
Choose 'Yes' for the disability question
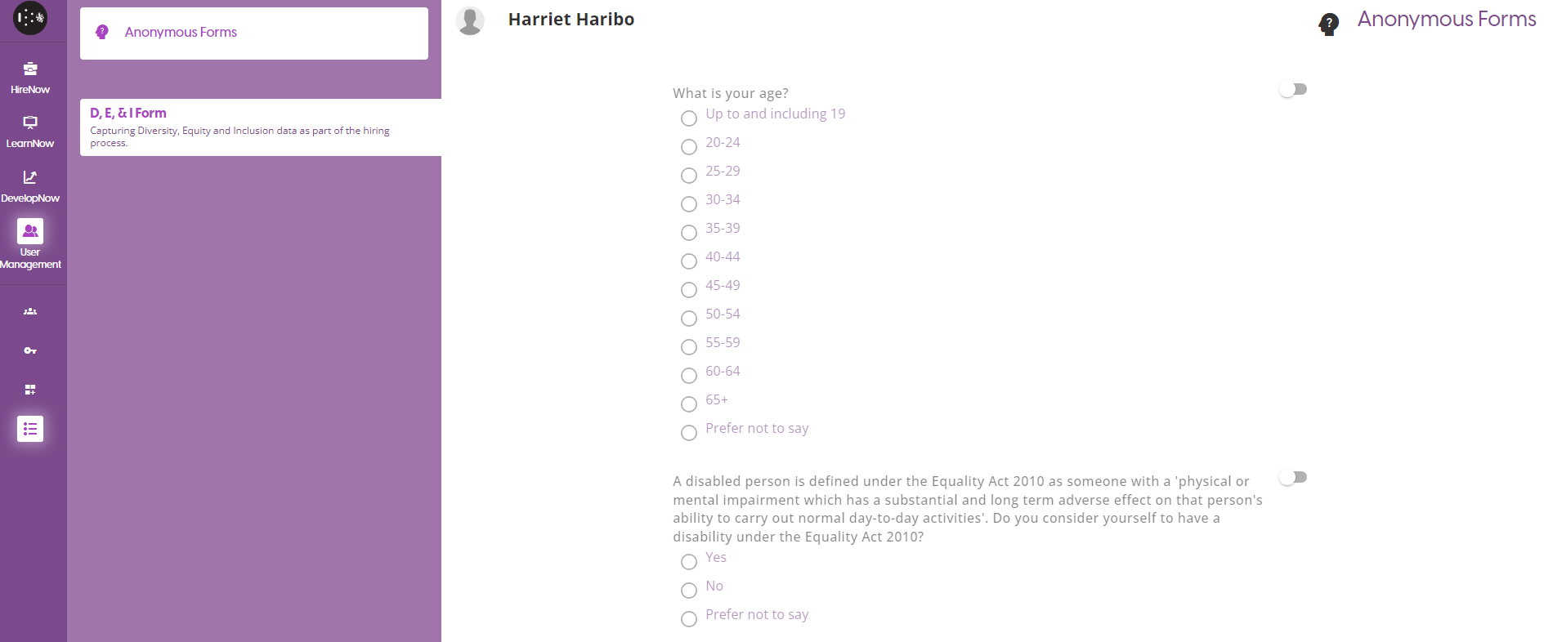pos(689,562)
